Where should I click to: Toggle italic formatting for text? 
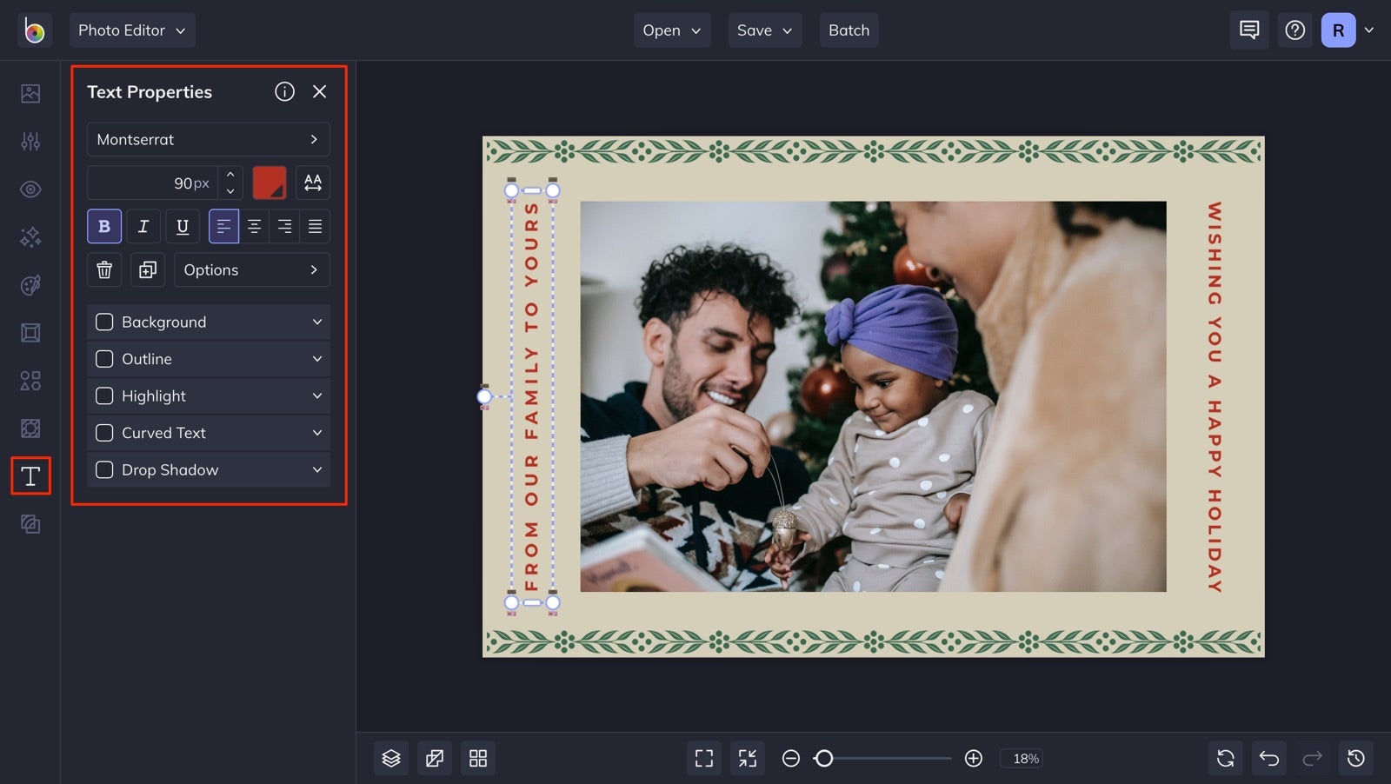[143, 226]
